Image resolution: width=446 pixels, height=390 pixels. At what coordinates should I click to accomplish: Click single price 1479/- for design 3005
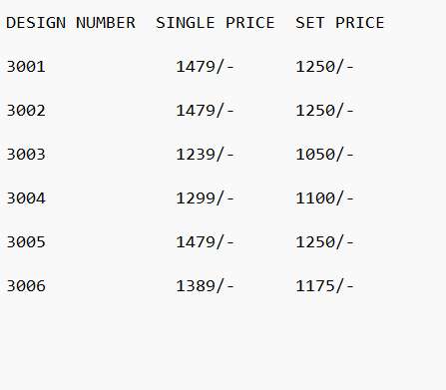click(x=206, y=241)
